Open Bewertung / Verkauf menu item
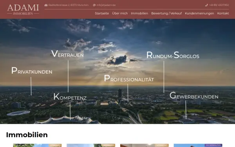This screenshot has width=235, height=147. point(166,13)
